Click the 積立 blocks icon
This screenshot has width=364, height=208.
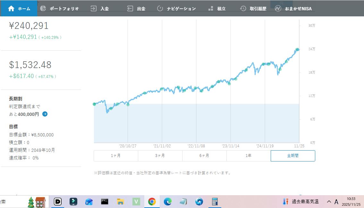click(x=211, y=9)
